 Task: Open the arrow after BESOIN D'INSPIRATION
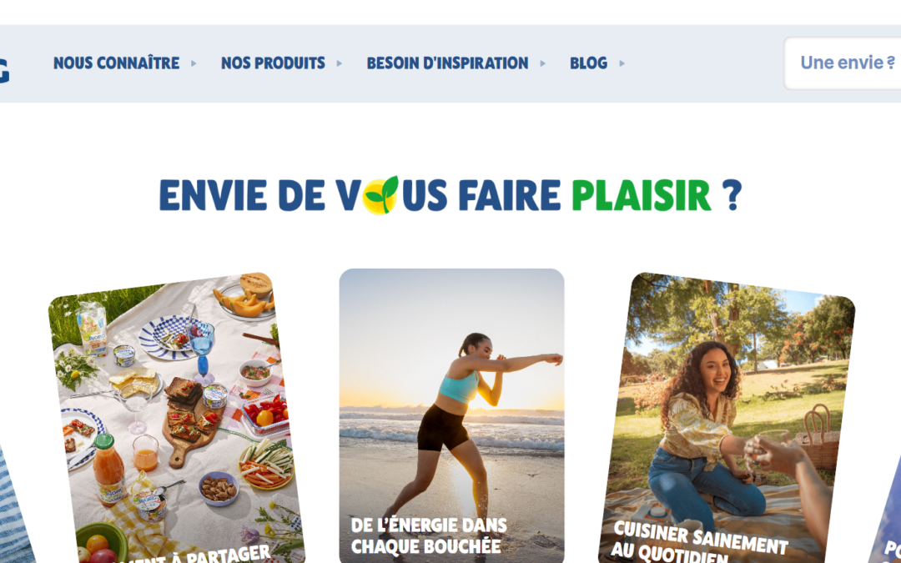click(542, 63)
